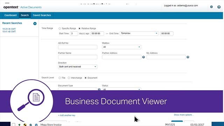Image resolution: width=224 pixels, height=126 pixels.
Task: Open the End Time Tomorrow dropdown
Action: [x=139, y=34]
